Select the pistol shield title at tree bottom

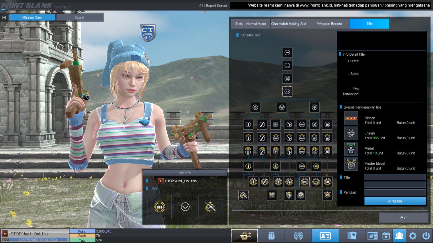coord(289,195)
